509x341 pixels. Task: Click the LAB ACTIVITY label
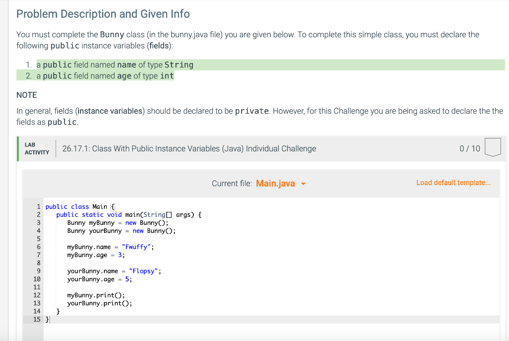pyautogui.click(x=36, y=148)
